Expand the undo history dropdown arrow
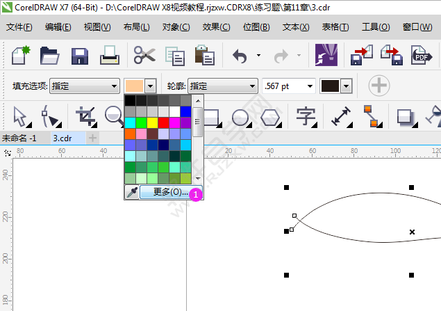This screenshot has height=311, width=441. tap(258, 56)
